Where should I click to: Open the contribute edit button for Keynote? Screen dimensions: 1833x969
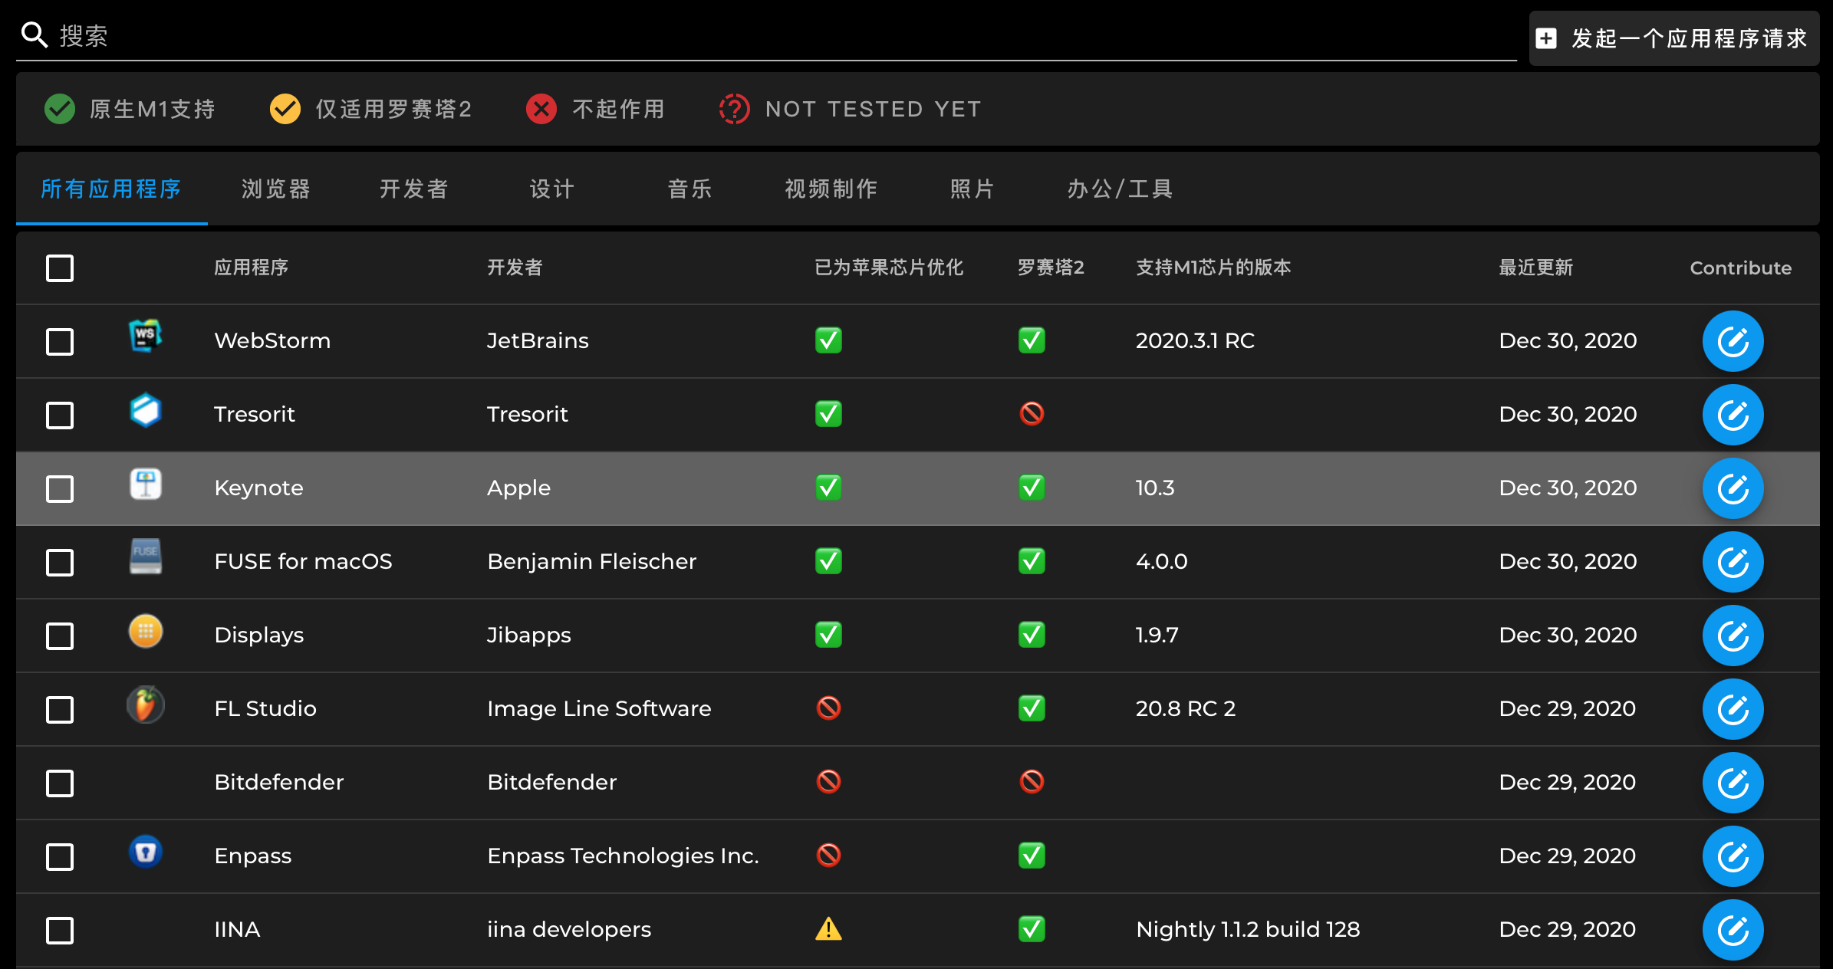1733,488
